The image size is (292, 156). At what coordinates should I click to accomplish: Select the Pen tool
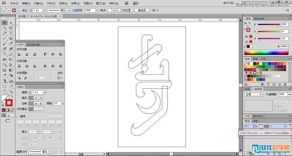pyautogui.click(x=5, y=33)
